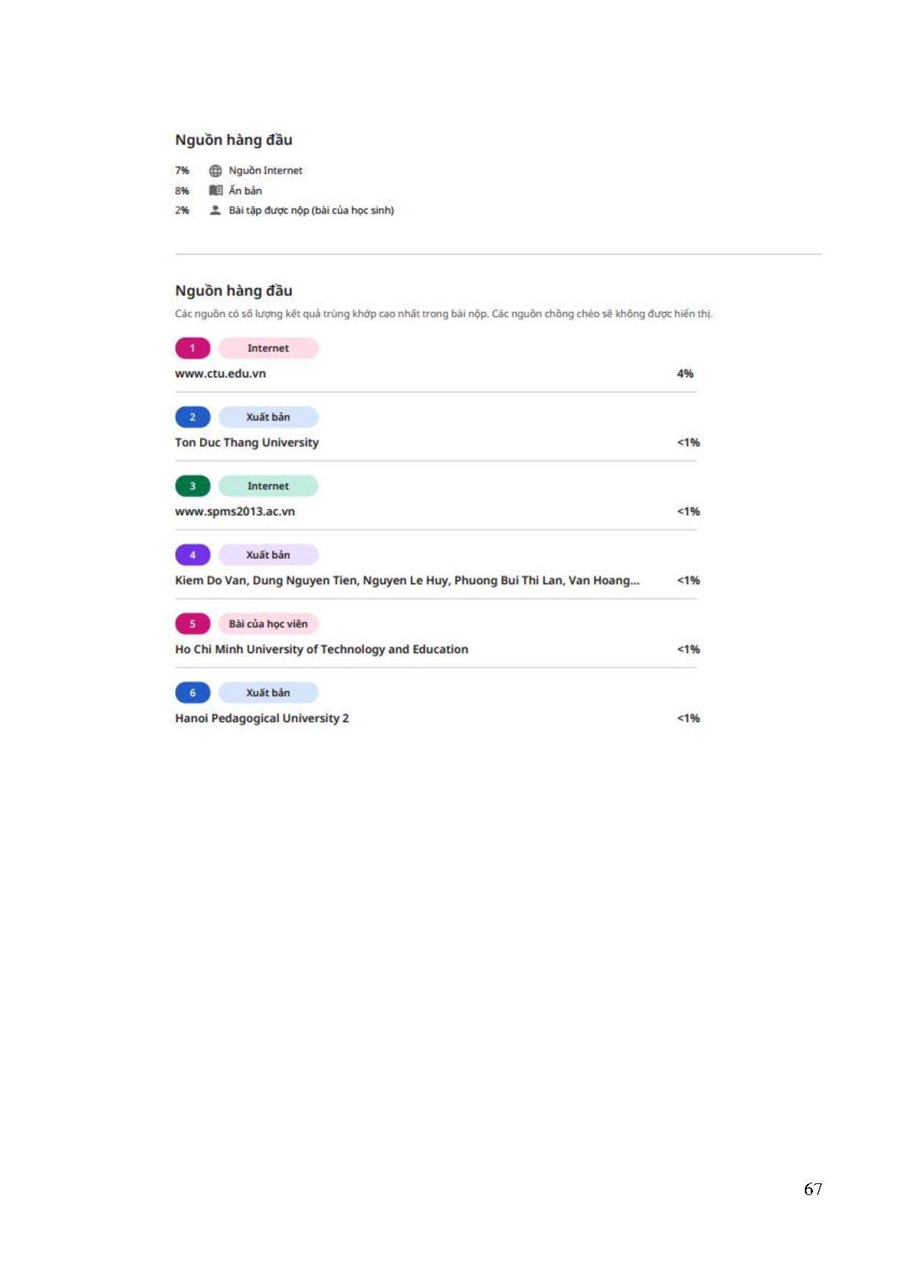Select the pink source number 5 badge
This screenshot has height=1286, width=909.
coord(193,624)
